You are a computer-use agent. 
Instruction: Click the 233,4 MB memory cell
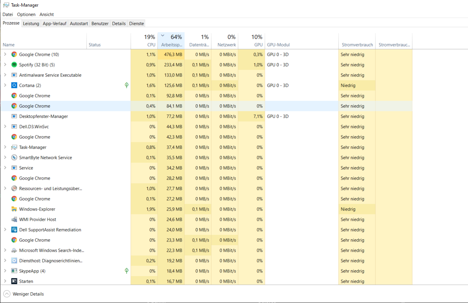click(x=171, y=65)
